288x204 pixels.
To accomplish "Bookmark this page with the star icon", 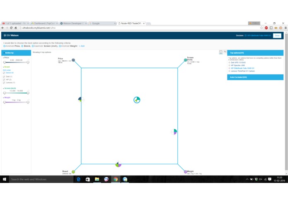I will pyautogui.click(x=261, y=28).
